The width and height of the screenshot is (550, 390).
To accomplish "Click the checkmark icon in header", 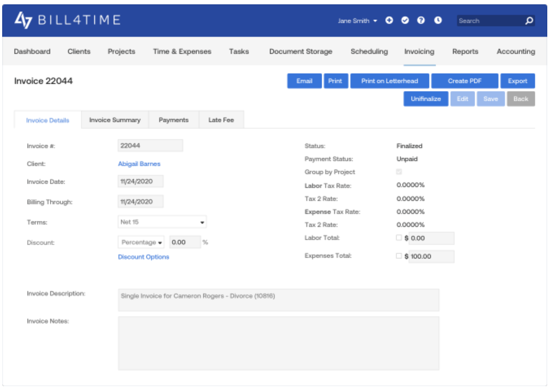I will (405, 21).
